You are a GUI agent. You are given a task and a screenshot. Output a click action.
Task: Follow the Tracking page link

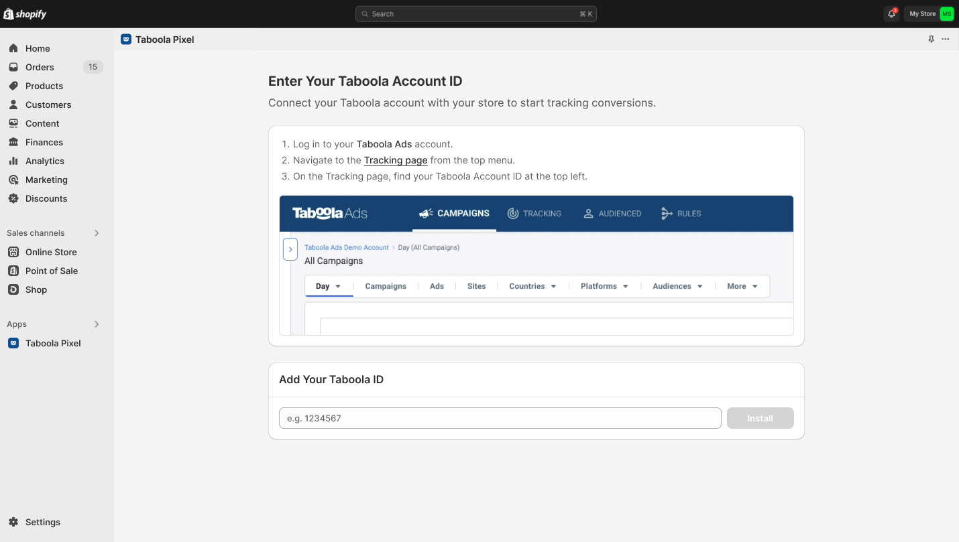click(x=396, y=160)
